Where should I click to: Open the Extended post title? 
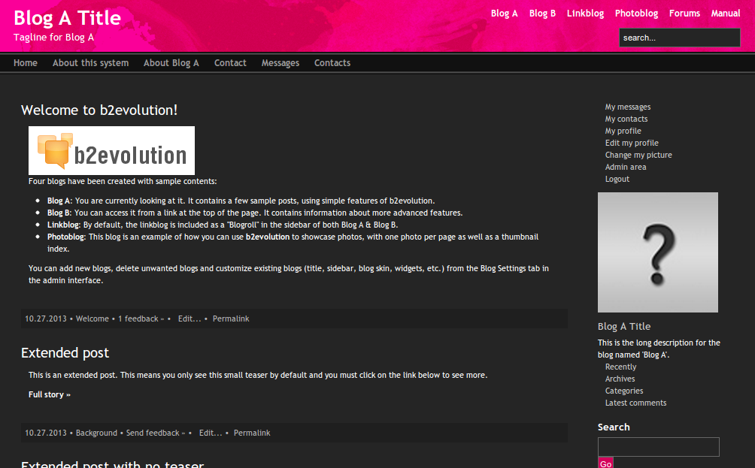pyautogui.click(x=65, y=353)
